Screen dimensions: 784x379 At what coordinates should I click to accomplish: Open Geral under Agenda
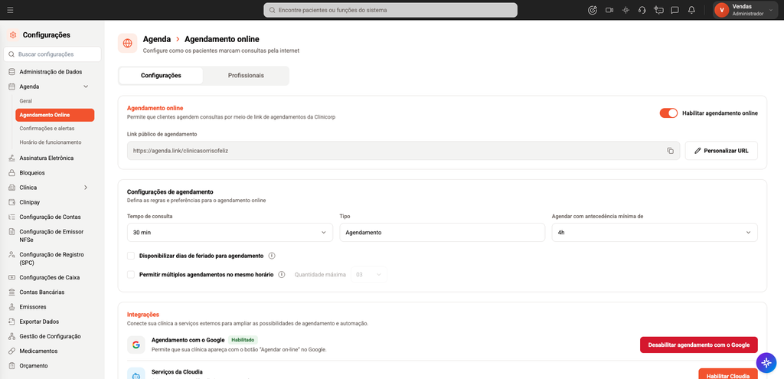[x=26, y=101]
